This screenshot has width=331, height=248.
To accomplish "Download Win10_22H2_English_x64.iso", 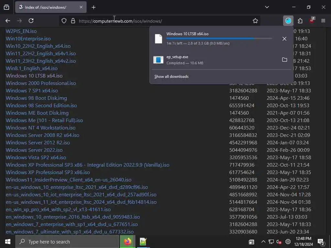I will point(38,46).
